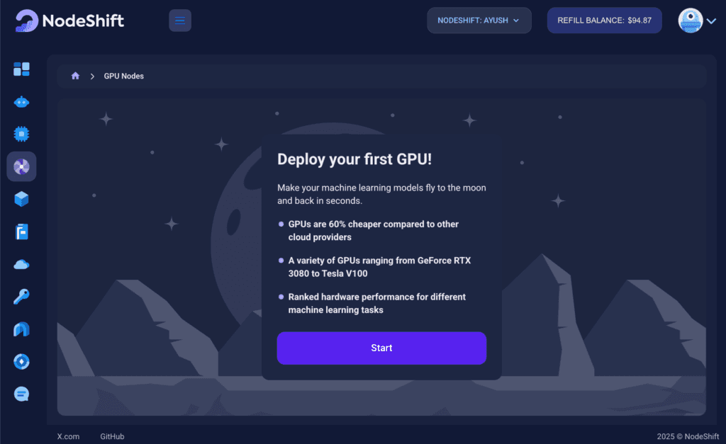The image size is (726, 444).
Task: Open the chat bubble icon in sidebar
Action: (x=21, y=394)
